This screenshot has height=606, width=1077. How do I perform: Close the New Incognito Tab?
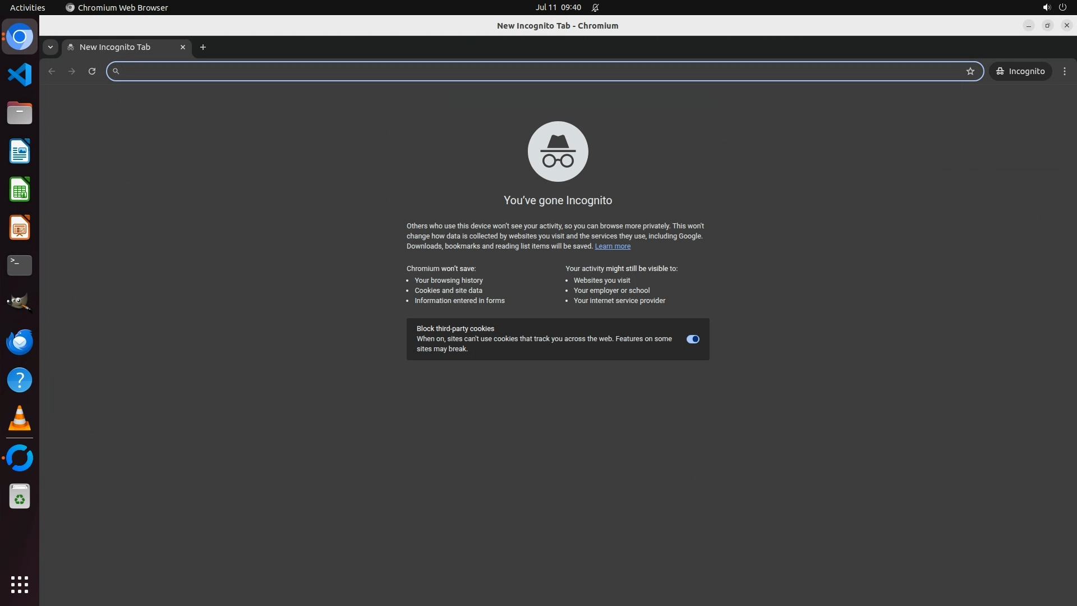tap(183, 47)
